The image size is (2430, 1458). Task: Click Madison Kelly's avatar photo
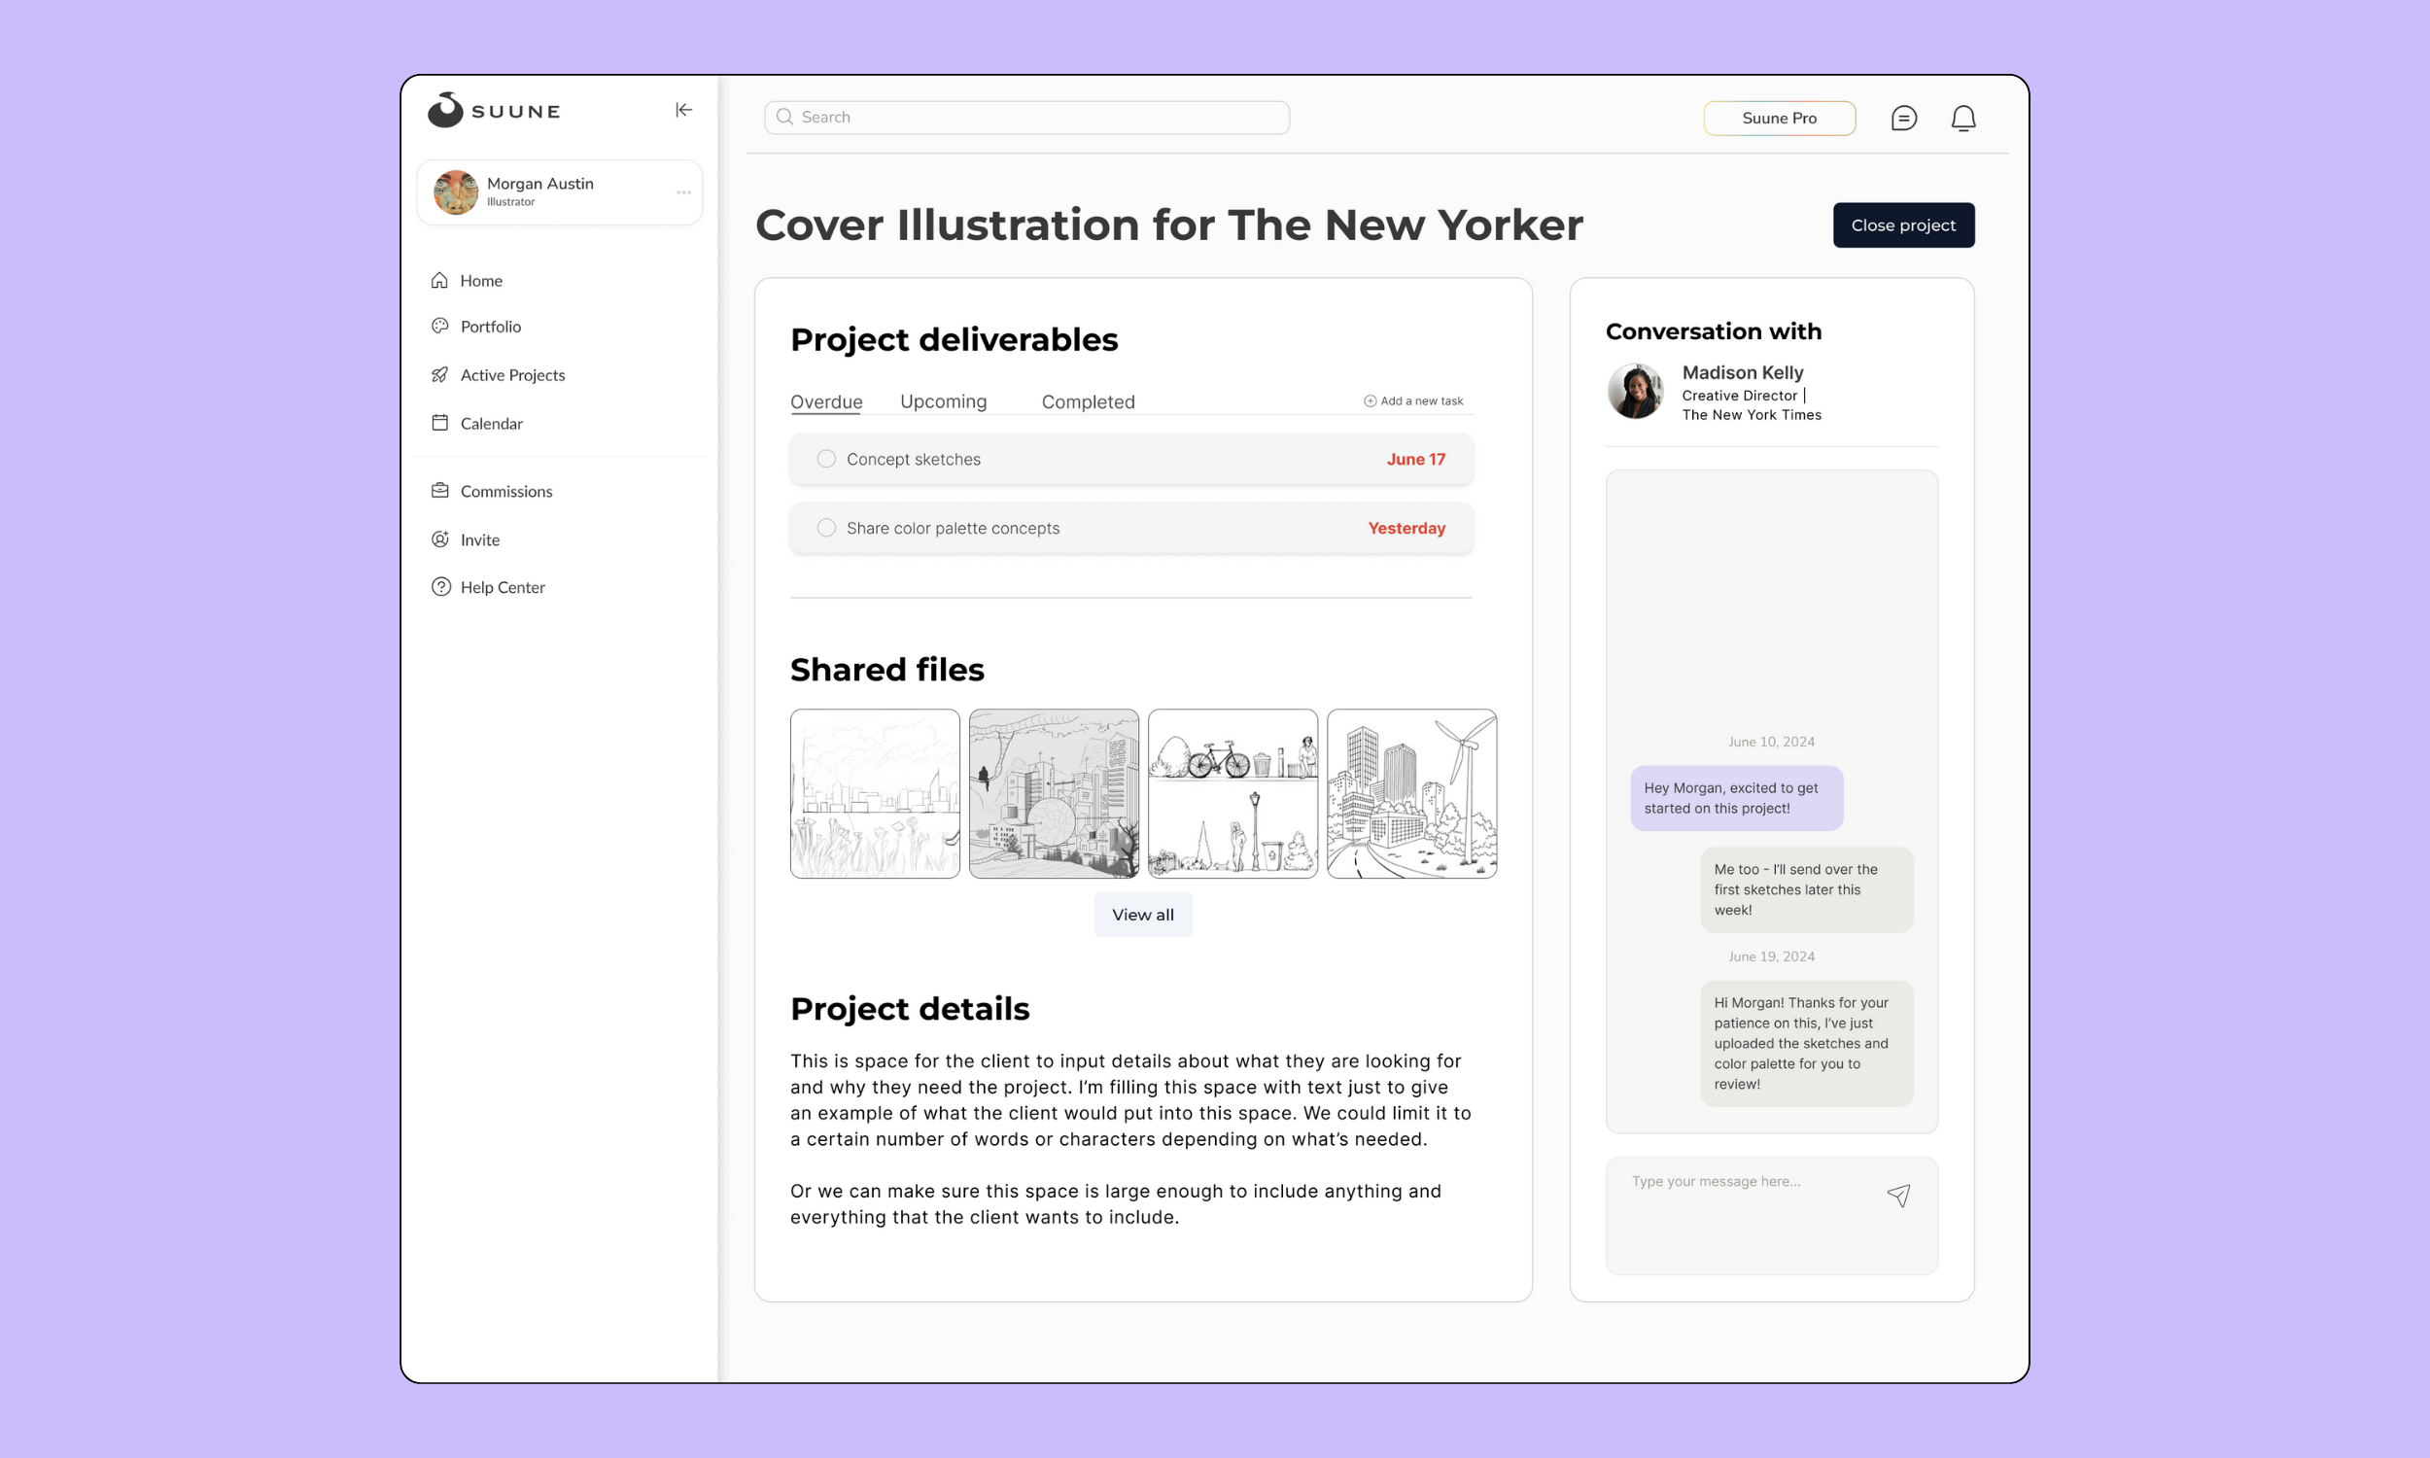pyautogui.click(x=1634, y=390)
